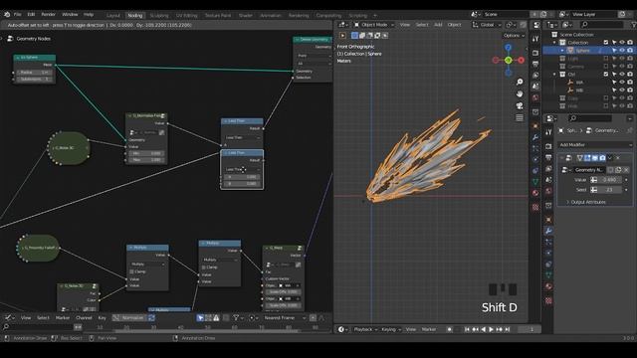Viewport: 637px width, 358px height.
Task: Toggle Collection exclude checkbox
Action: [606, 42]
